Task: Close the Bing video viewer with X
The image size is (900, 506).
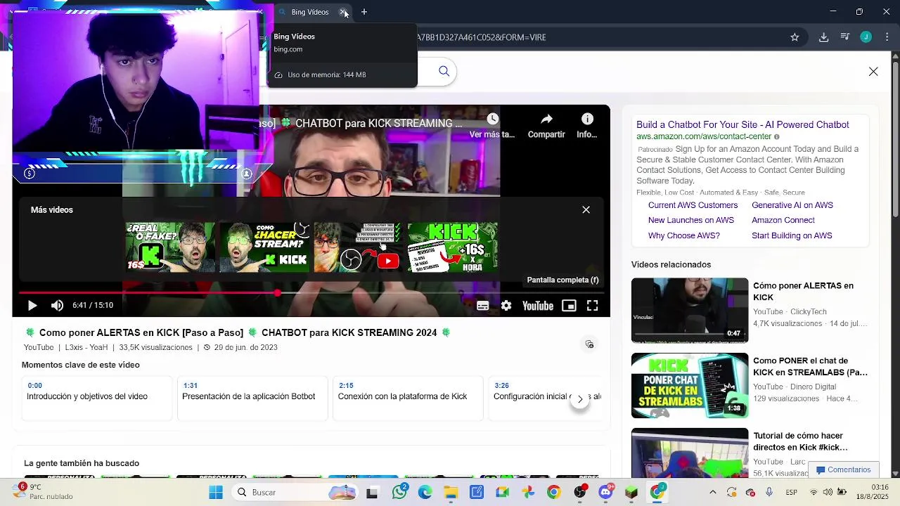Action: coord(873,72)
